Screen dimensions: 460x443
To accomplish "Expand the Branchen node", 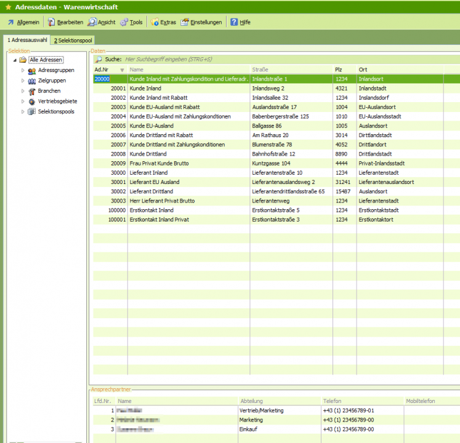I will click(23, 91).
